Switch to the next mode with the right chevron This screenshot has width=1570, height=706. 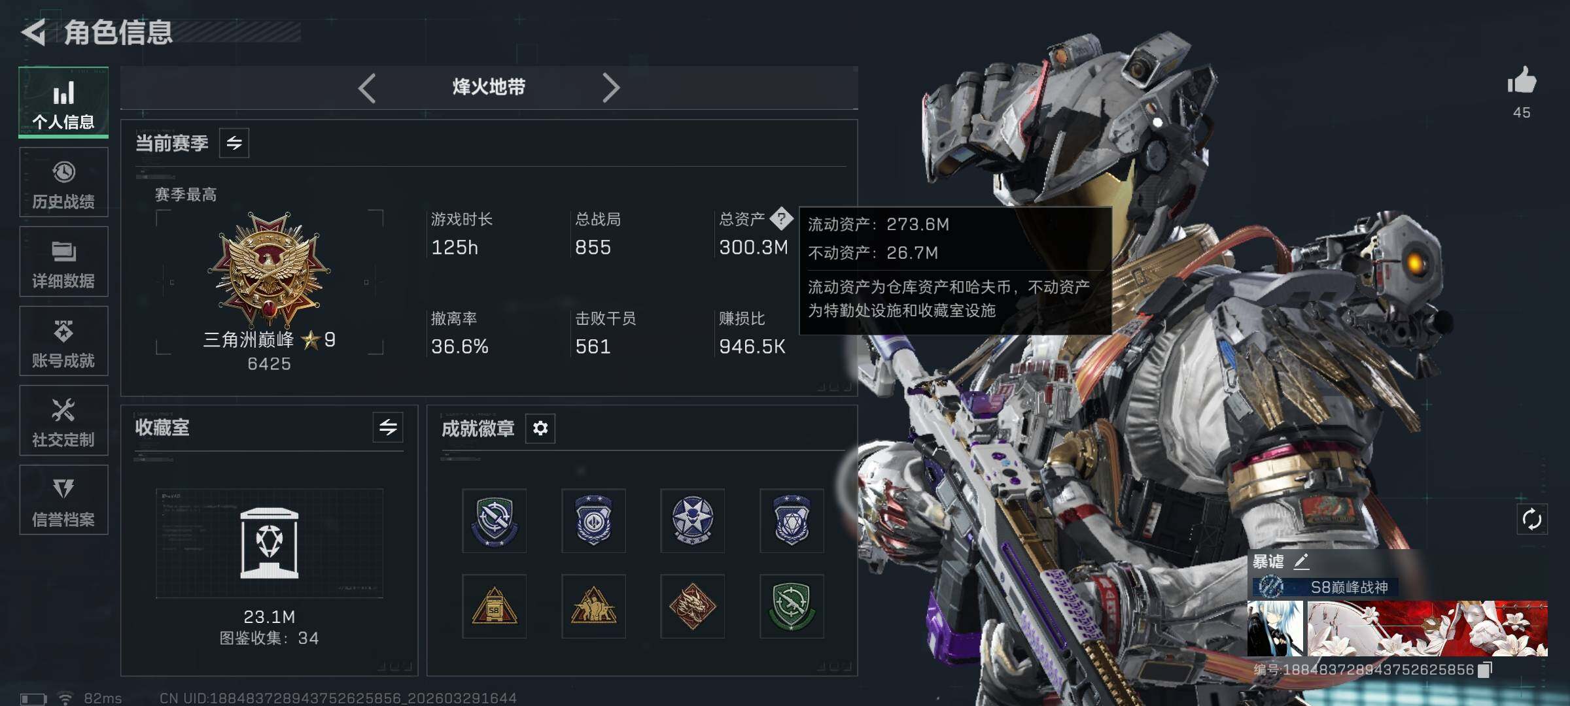point(610,88)
